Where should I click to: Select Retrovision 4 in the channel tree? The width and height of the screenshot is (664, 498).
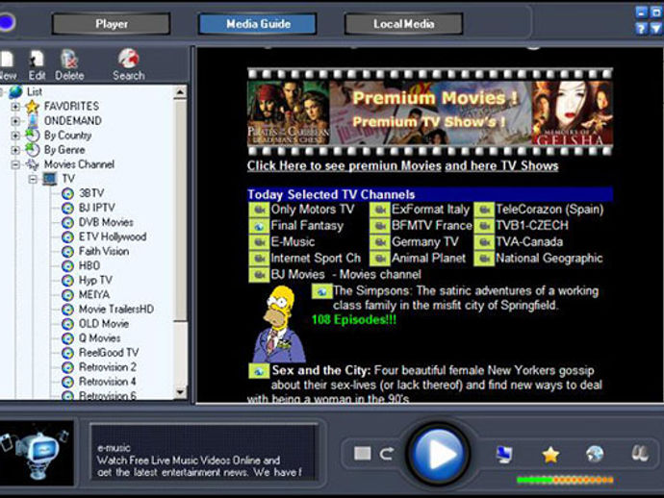[108, 382]
